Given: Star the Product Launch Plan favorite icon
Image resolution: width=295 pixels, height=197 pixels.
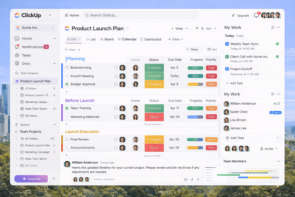Looking at the screenshot, I should pyautogui.click(x=128, y=28).
